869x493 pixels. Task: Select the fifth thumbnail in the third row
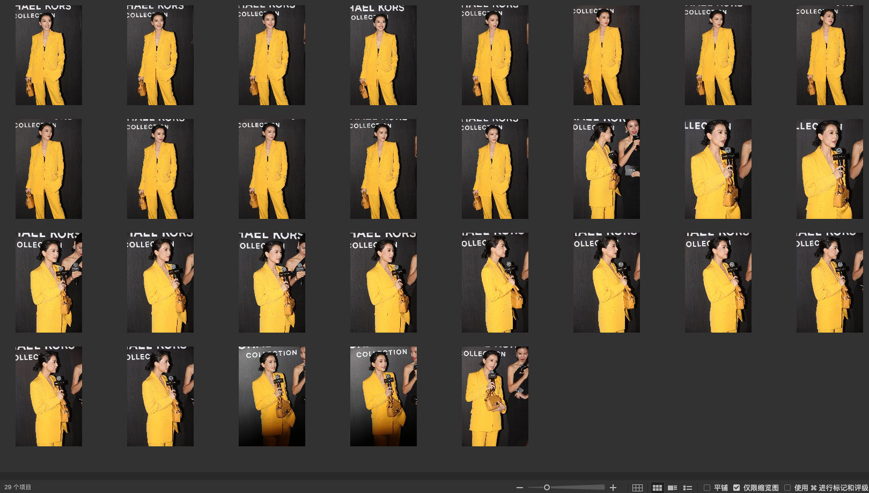click(495, 283)
